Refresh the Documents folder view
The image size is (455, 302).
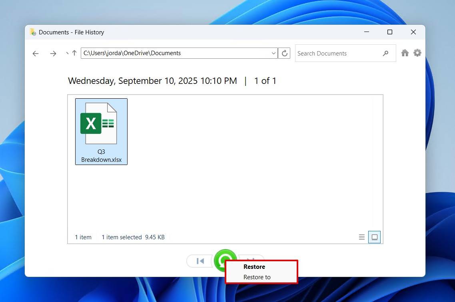click(284, 53)
